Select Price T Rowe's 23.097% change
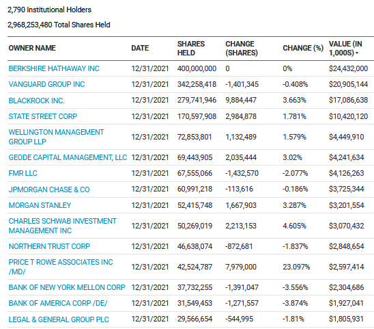This screenshot has width=374, height=329. [x=296, y=267]
